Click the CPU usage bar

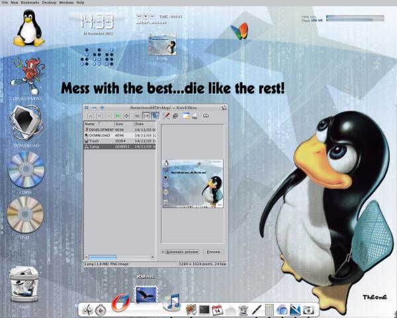tap(355, 17)
